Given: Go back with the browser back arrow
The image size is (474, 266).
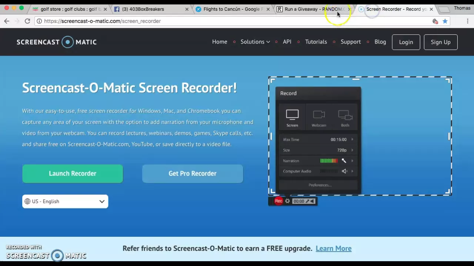Looking at the screenshot, I should click(x=7, y=21).
